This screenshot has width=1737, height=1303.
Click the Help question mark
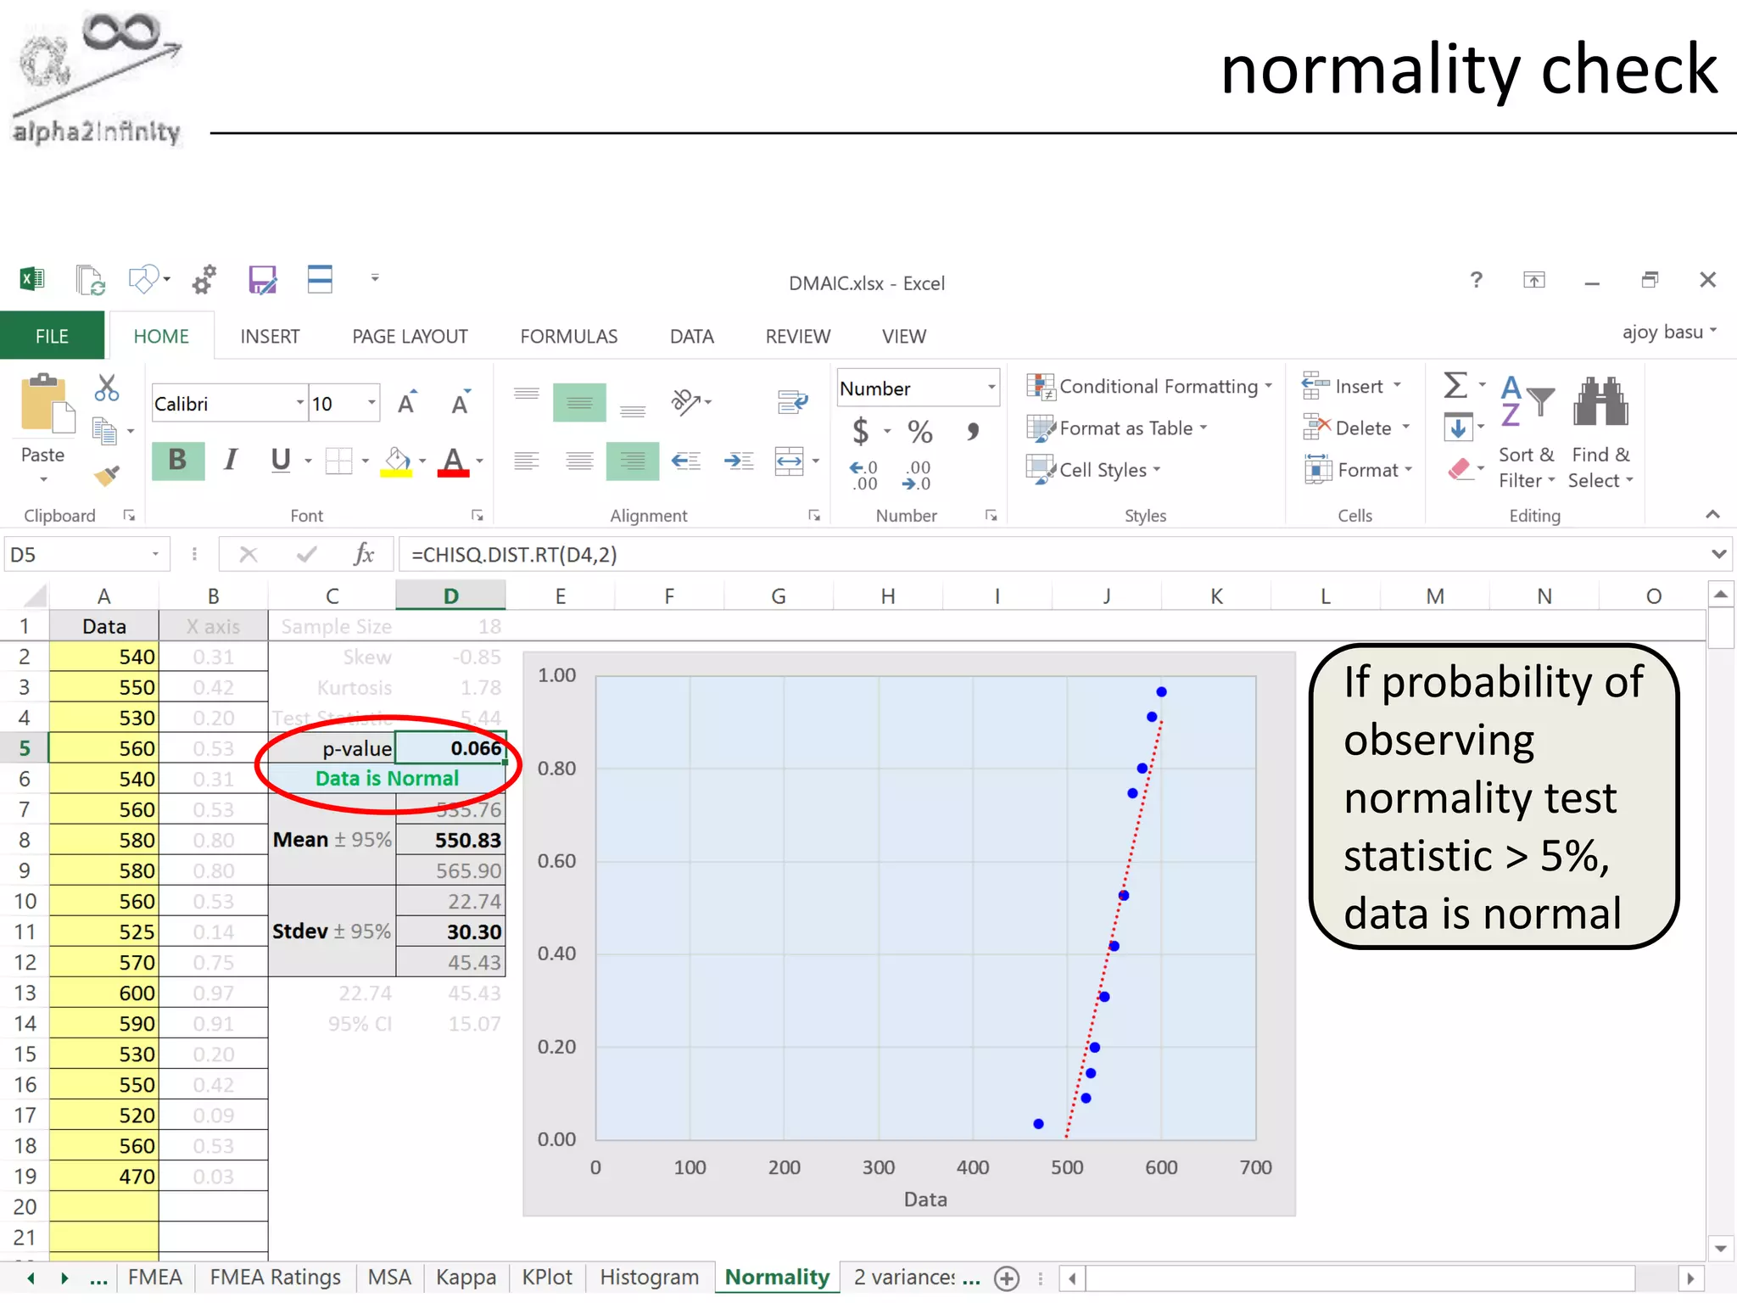[x=1477, y=280]
